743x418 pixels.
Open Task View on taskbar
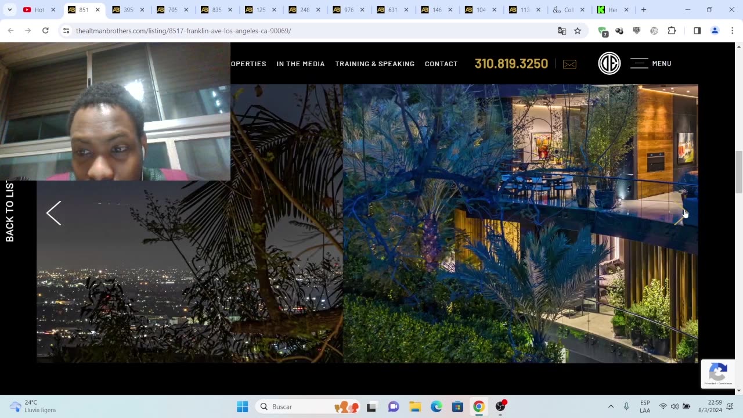click(371, 406)
